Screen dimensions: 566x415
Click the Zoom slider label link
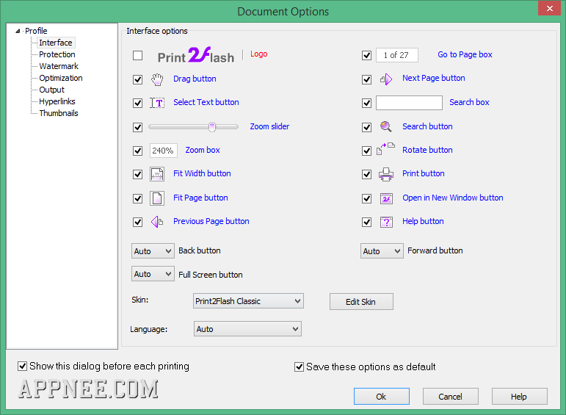click(x=269, y=126)
